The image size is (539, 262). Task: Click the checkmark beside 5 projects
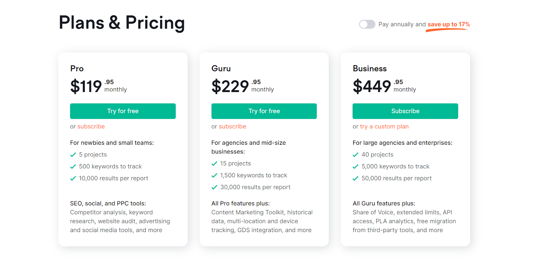point(73,155)
